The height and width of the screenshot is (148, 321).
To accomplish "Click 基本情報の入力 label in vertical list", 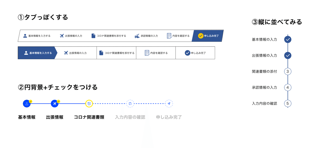I will tap(264, 39).
